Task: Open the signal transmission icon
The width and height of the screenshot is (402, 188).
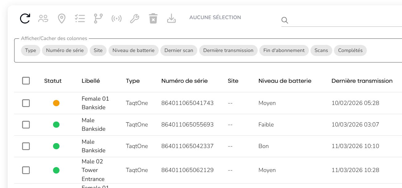Action: tap(116, 18)
